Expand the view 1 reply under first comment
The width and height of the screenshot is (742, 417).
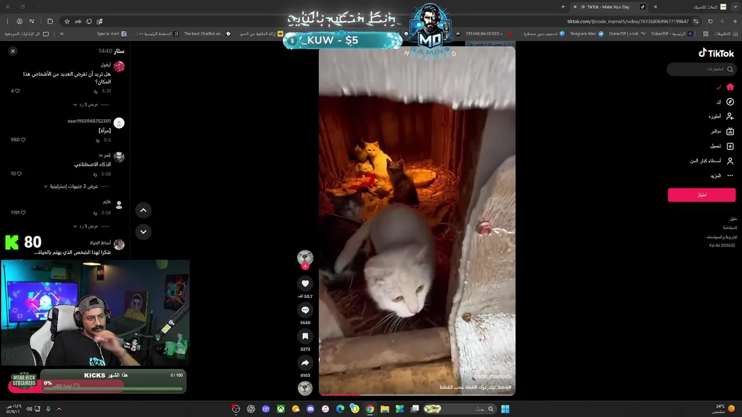[85, 105]
